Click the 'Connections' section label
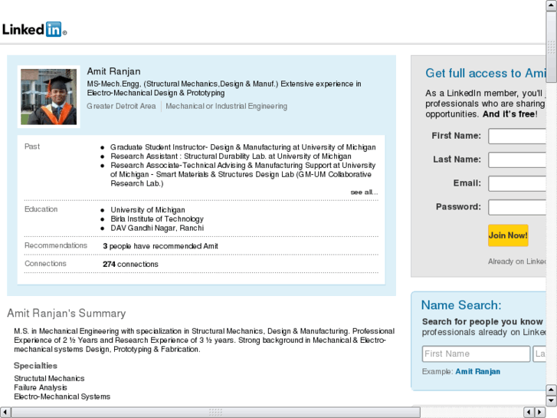557x418 pixels. point(45,264)
